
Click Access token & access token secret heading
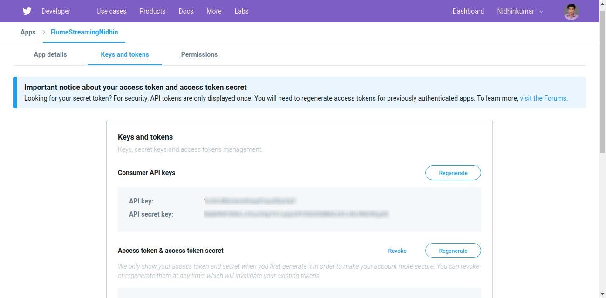point(170,251)
